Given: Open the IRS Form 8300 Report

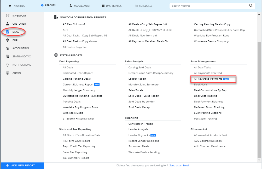Looking at the screenshot, I should [76, 141].
